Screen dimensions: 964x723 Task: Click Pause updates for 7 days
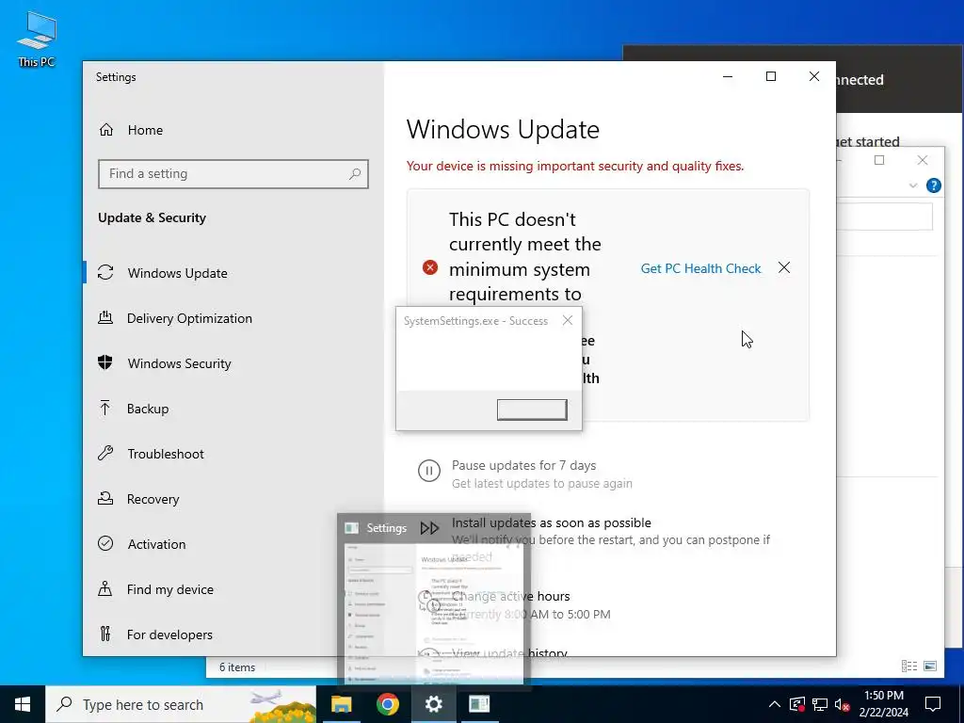(x=523, y=465)
